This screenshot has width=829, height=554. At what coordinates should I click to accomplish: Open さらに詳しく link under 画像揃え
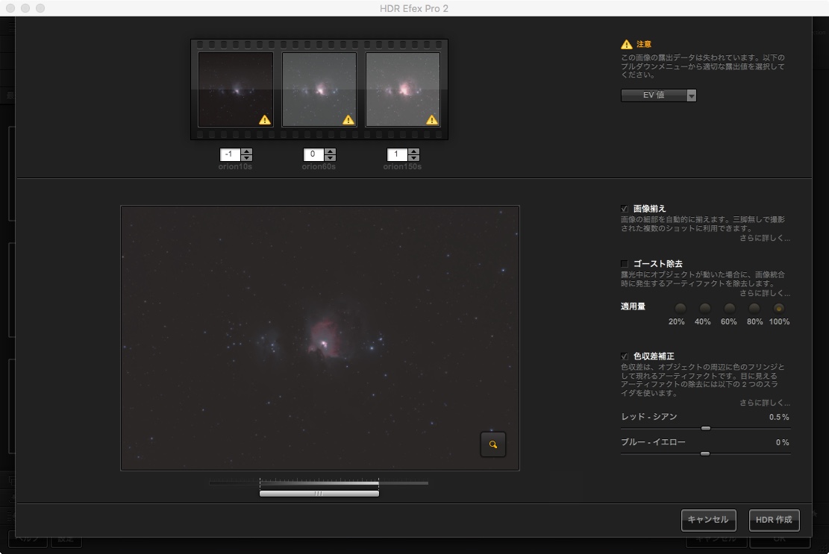[765, 238]
